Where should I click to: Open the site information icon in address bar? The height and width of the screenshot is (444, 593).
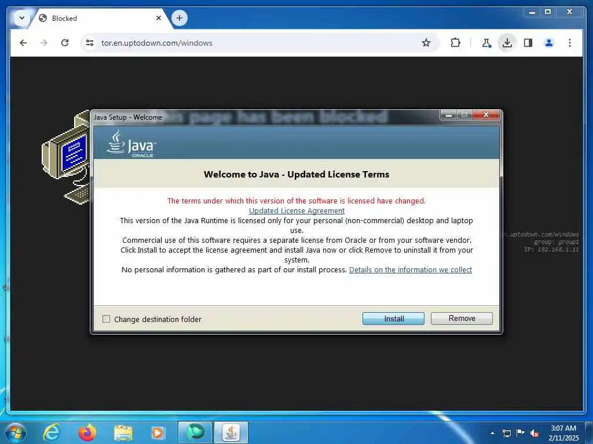(x=90, y=43)
